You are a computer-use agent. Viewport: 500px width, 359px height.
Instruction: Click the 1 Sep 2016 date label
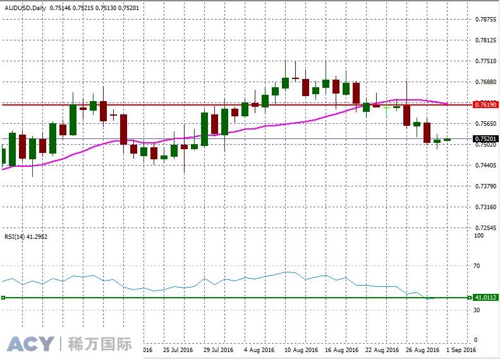click(461, 350)
